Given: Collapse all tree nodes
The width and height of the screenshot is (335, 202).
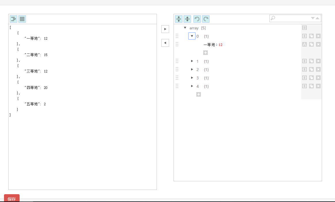Looking at the screenshot, I should pyautogui.click(x=187, y=19).
